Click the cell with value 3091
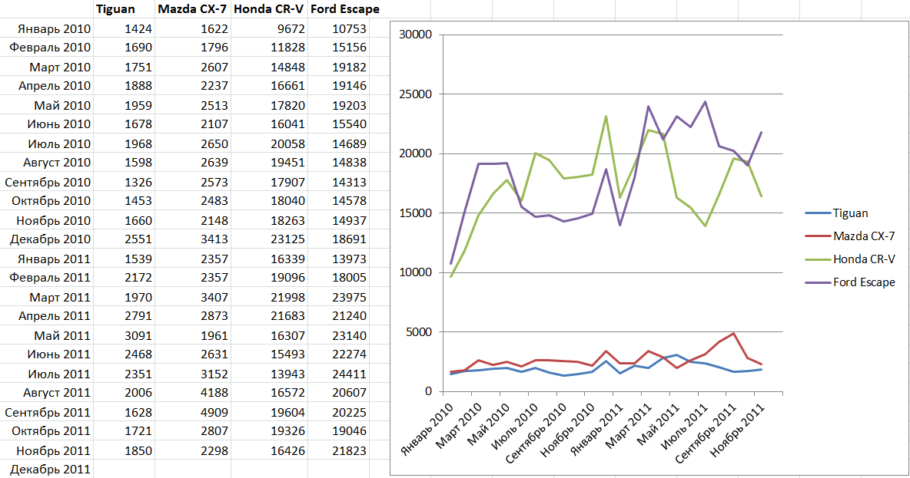Image resolution: width=910 pixels, height=478 pixels. click(x=123, y=335)
